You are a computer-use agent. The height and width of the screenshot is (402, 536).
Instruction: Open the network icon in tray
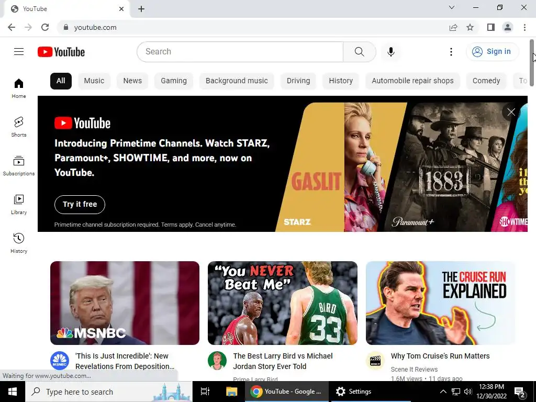tap(456, 392)
